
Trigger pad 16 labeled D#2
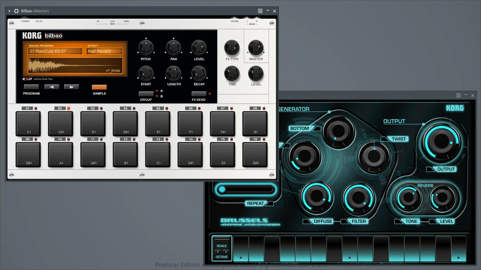[255, 154]
